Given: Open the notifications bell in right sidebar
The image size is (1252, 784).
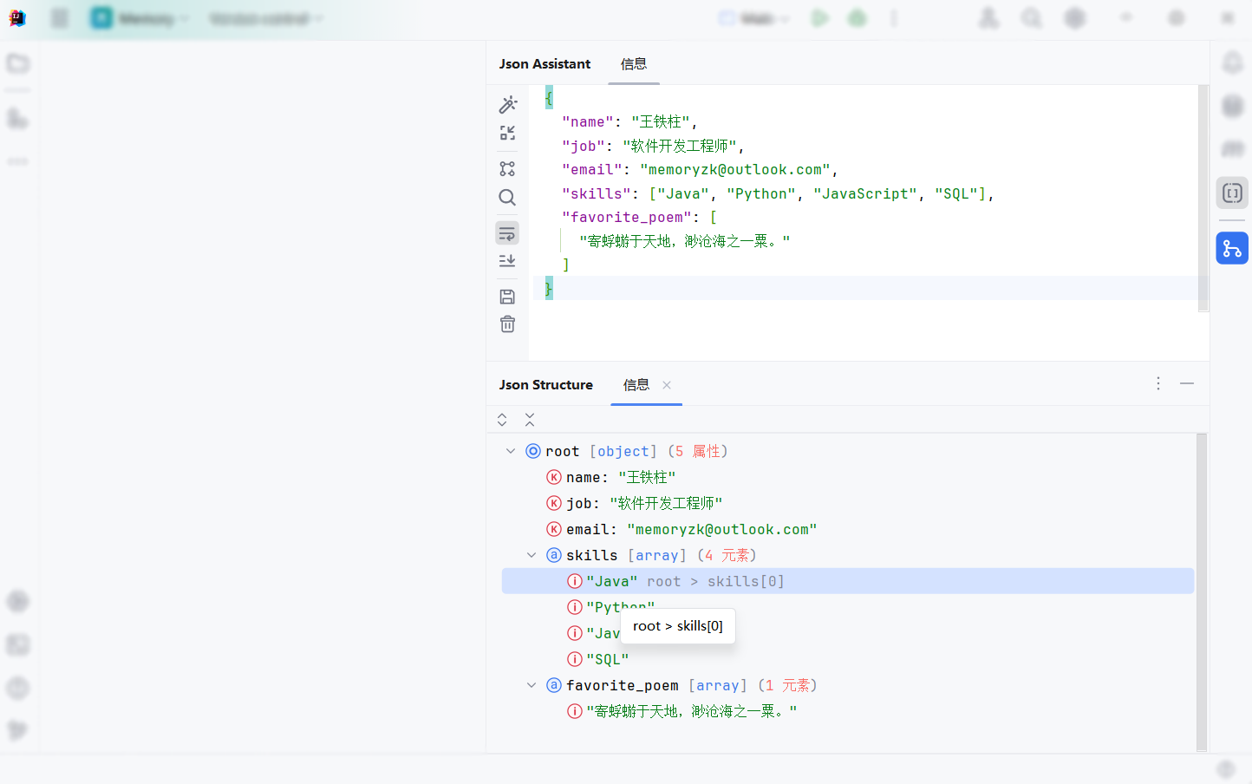Looking at the screenshot, I should pos(1232,62).
